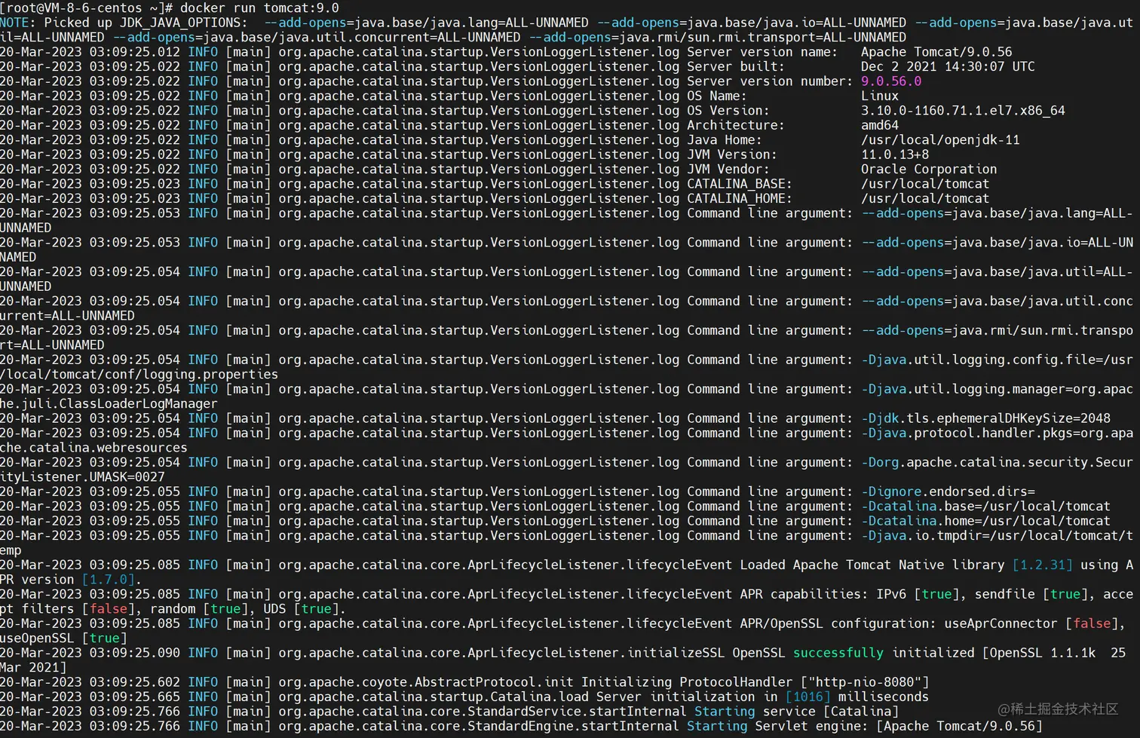Click the '-Dignore.endorsed.dirs=' argument
The image size is (1140, 738).
point(948,491)
